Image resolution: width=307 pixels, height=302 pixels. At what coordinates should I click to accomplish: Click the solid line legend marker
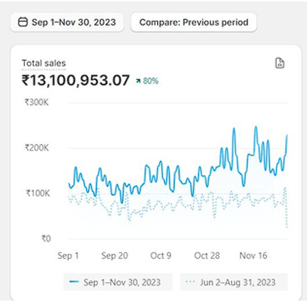pos(74,282)
